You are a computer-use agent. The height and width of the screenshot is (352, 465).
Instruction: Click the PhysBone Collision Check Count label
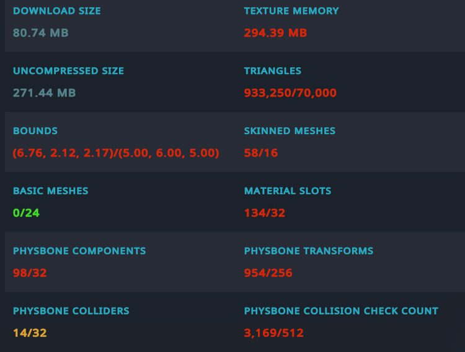tap(341, 311)
